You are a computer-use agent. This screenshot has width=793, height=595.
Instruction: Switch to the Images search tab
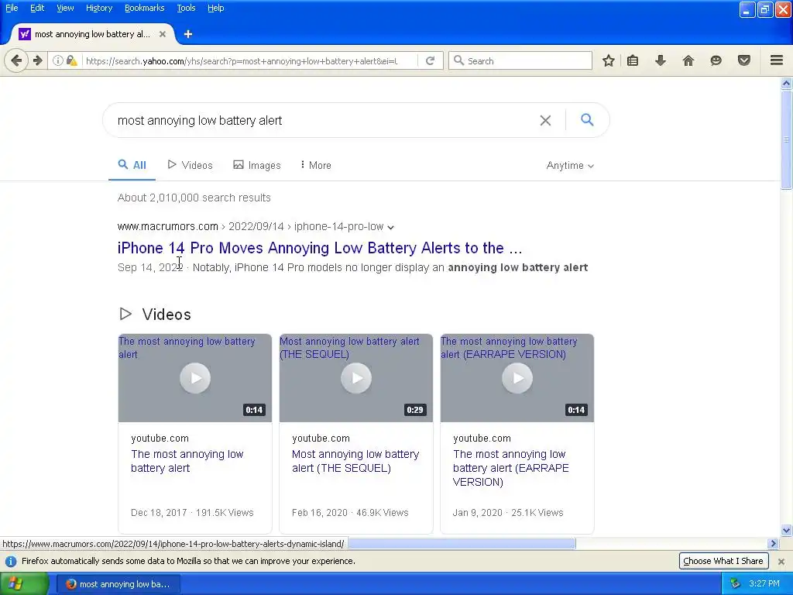257,166
